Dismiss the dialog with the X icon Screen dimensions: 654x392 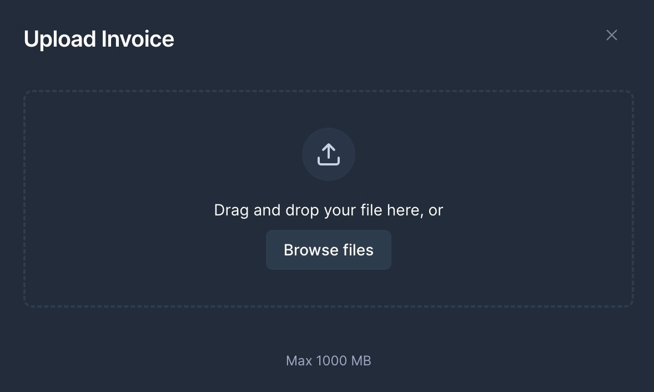611,35
